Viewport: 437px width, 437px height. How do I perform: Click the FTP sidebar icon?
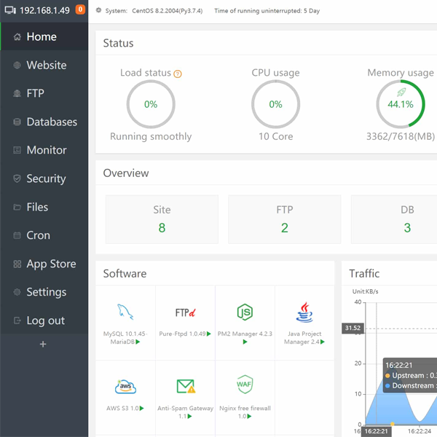(x=17, y=94)
